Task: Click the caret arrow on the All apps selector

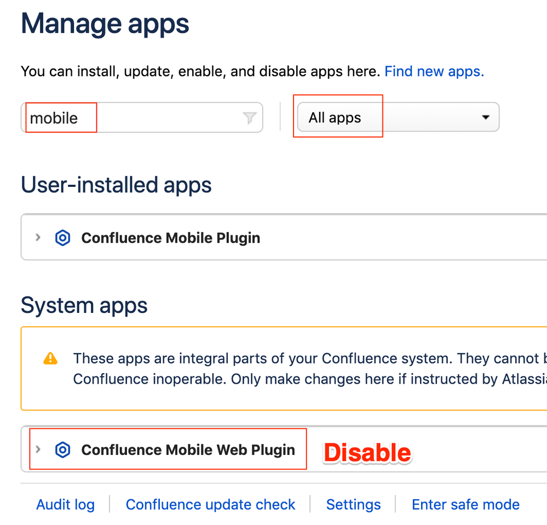Action: [485, 117]
